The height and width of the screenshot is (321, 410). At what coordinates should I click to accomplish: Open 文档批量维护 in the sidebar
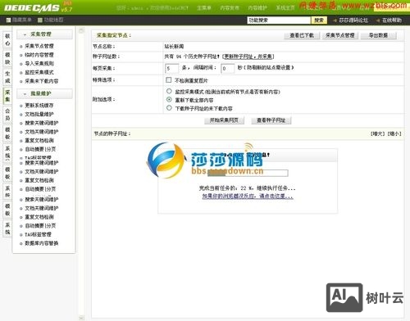(x=39, y=115)
